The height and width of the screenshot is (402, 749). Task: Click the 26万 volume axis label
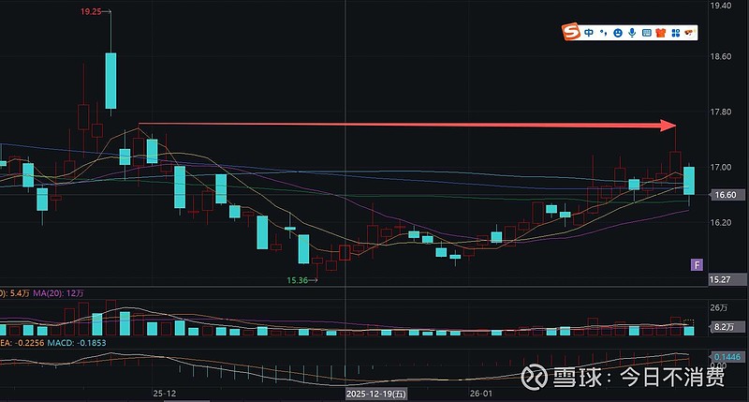click(719, 307)
